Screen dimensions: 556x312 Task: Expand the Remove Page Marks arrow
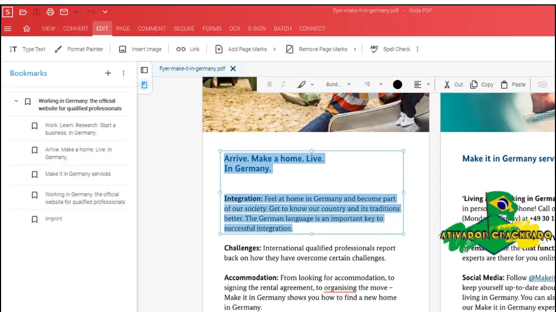pos(355,49)
